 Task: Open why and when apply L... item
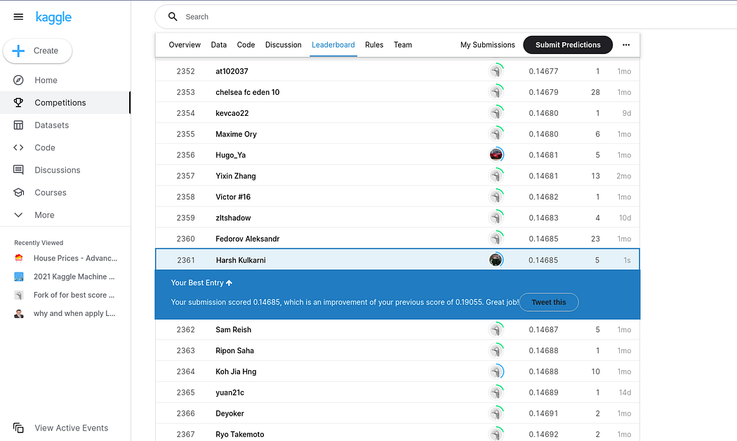tap(74, 314)
